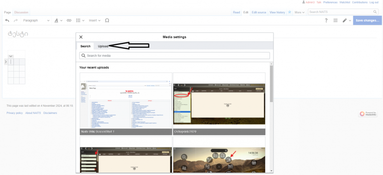383x175 pixels.
Task: Open the View history tab
Action: [277, 12]
